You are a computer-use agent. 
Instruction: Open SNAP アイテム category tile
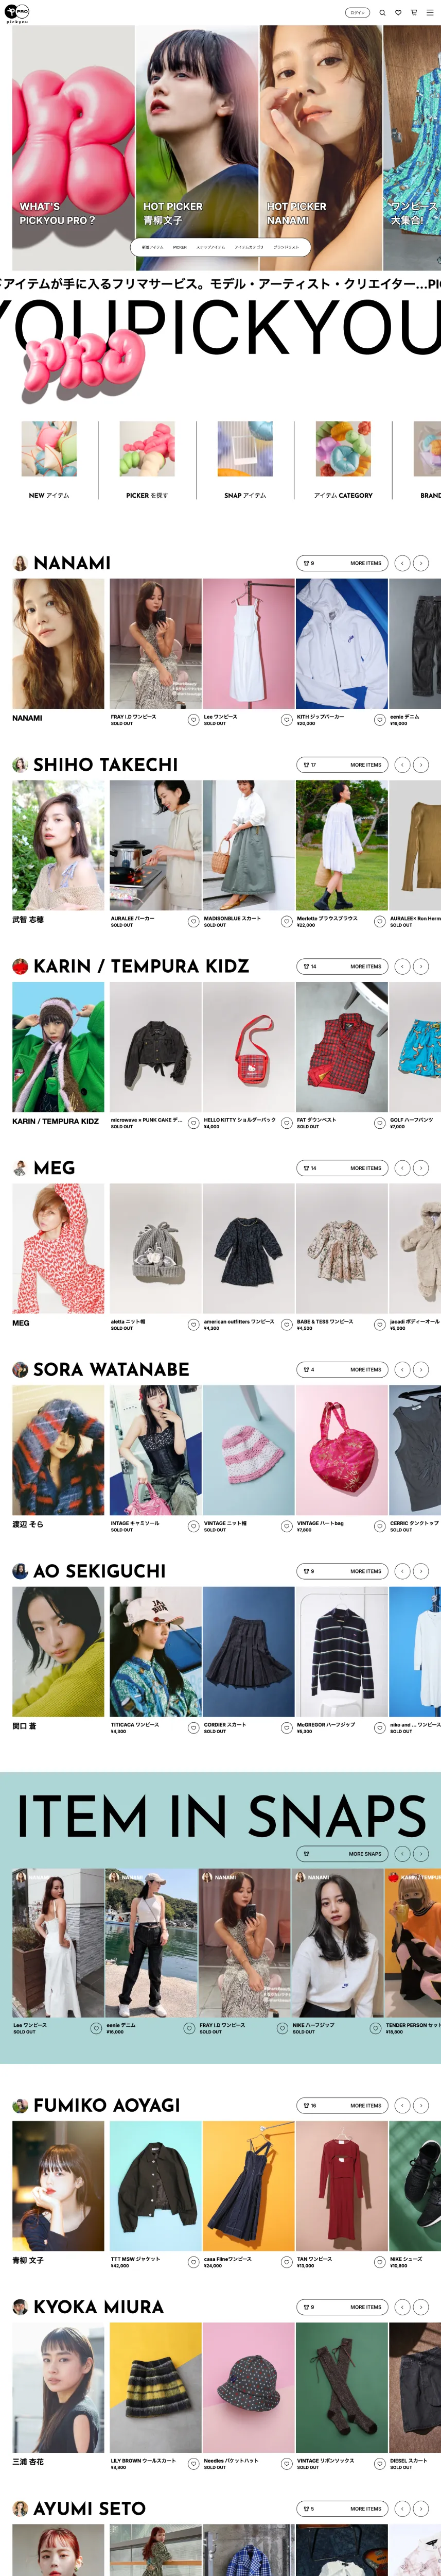(245, 460)
